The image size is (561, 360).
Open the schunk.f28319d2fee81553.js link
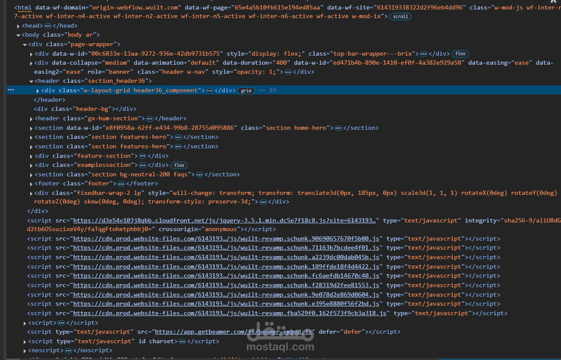[226, 285]
